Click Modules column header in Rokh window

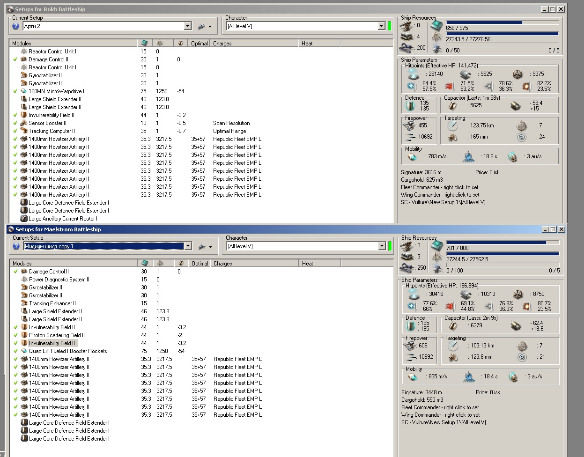[73, 43]
